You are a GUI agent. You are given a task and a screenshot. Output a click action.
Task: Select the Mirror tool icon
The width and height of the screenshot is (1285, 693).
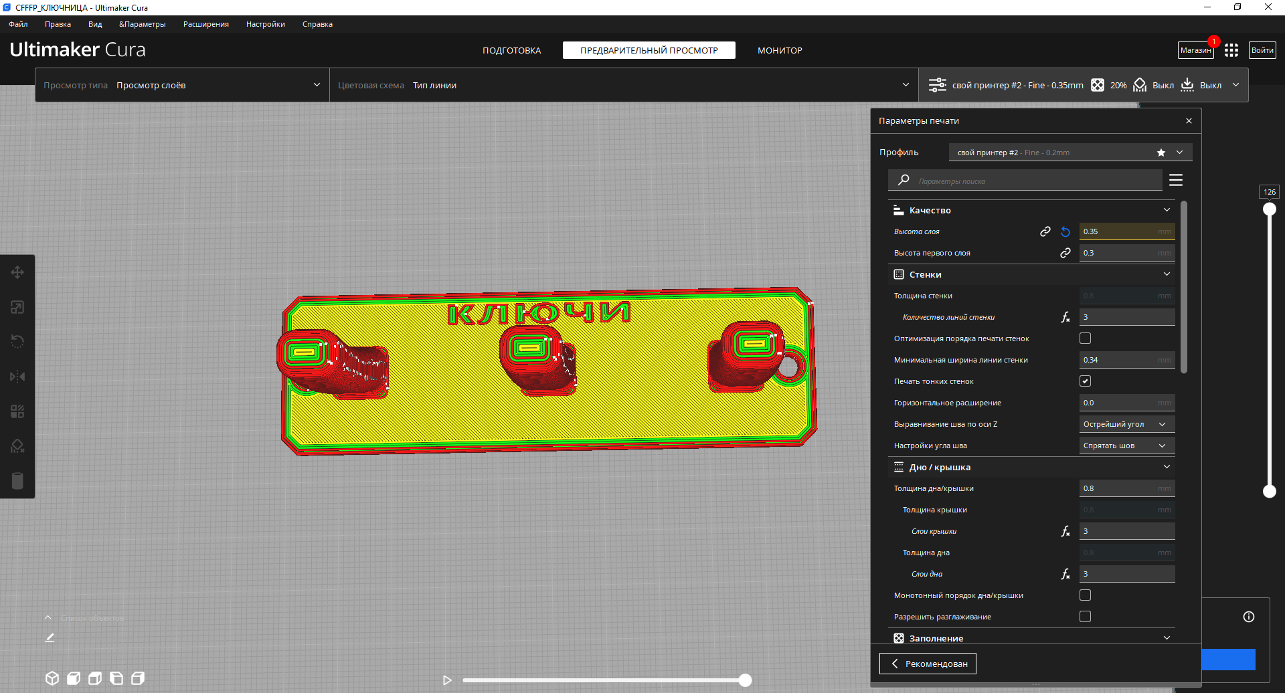click(x=17, y=377)
